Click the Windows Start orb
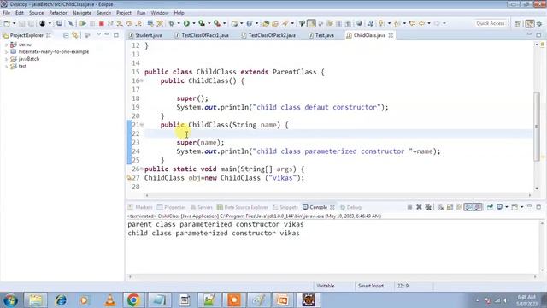The width and height of the screenshot is (547, 308). [x=10, y=300]
